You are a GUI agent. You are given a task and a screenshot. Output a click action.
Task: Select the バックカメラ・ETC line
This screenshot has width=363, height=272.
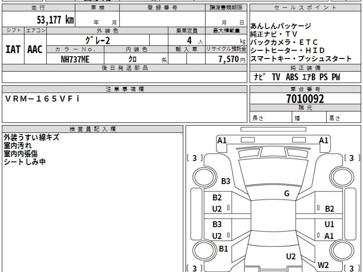click(284, 42)
